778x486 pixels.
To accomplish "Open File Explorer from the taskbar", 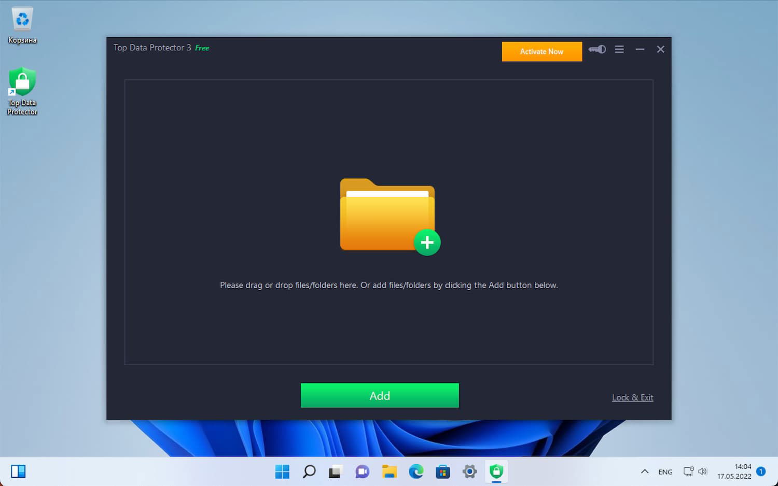I will tap(390, 471).
